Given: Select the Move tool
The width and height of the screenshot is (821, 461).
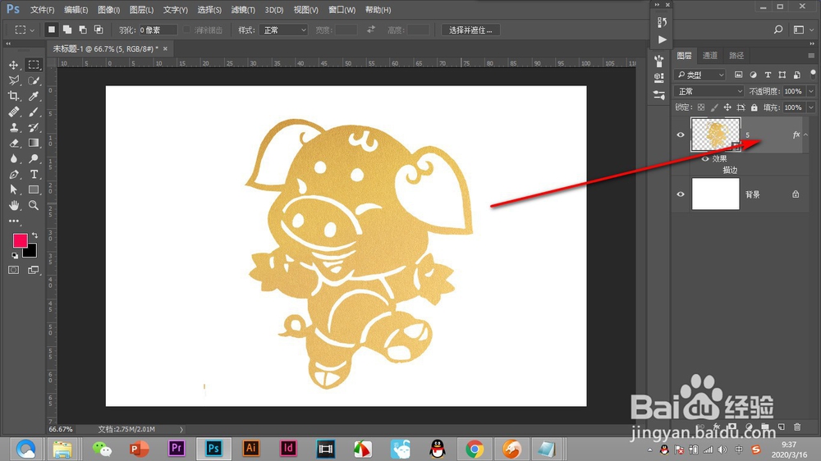Looking at the screenshot, I should tap(14, 65).
